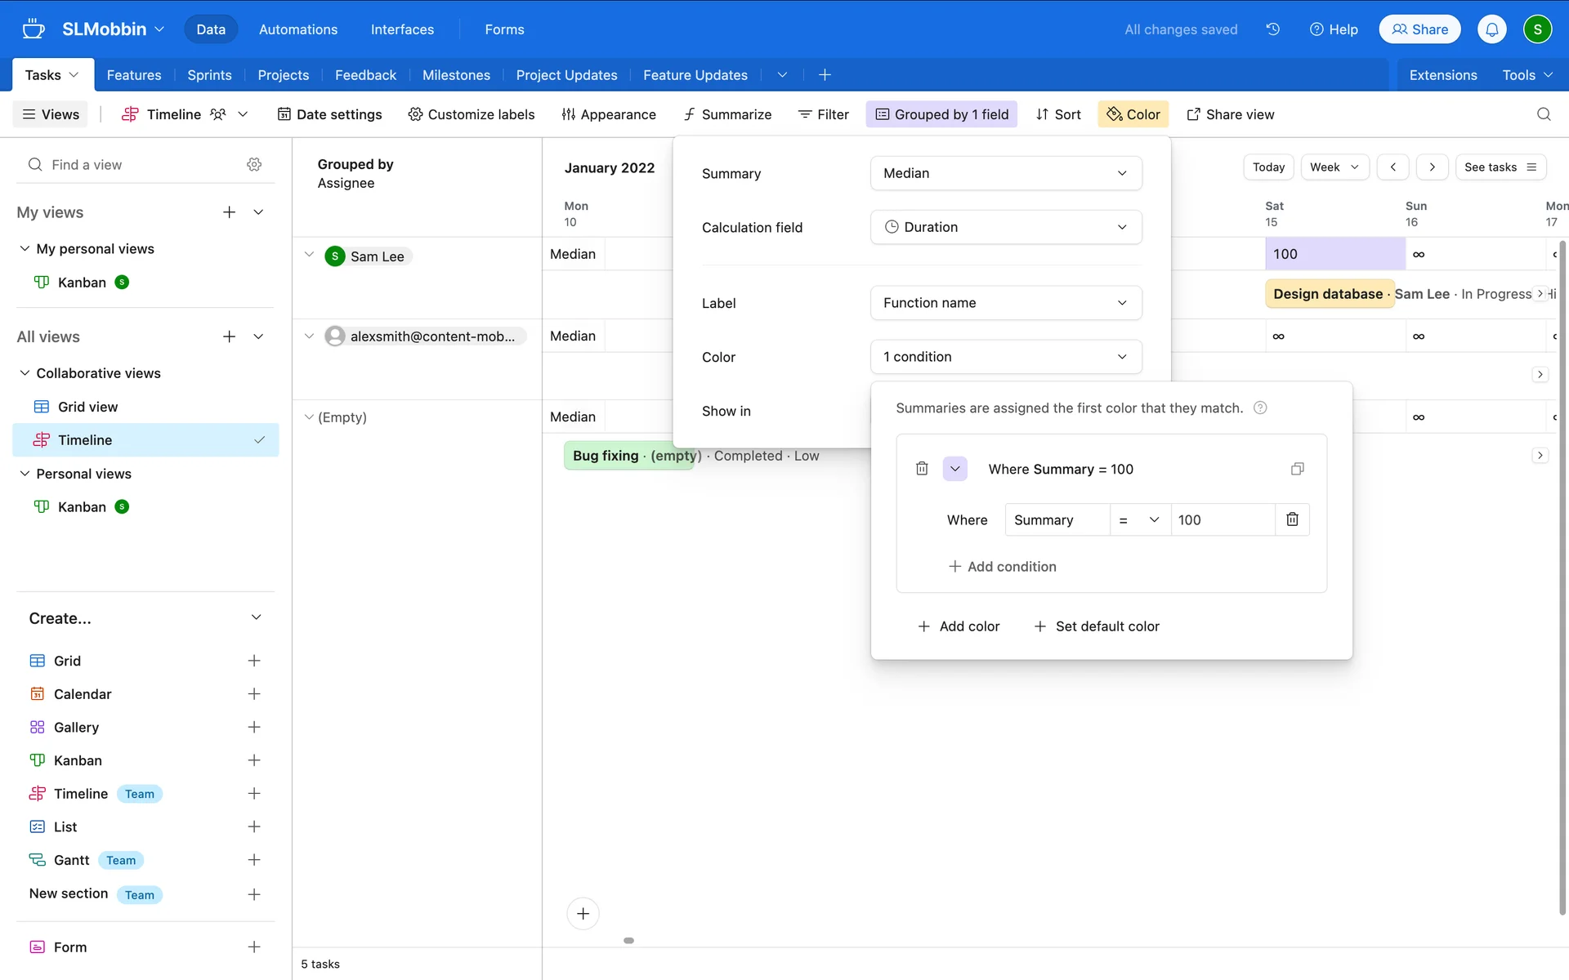Screen dimensions: 1569x980
Task: Click the notifications bell icon
Action: (x=1491, y=29)
